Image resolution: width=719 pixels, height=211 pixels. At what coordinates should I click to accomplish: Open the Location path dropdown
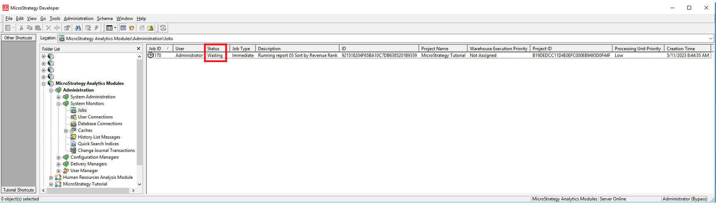pyautogui.click(x=710, y=38)
